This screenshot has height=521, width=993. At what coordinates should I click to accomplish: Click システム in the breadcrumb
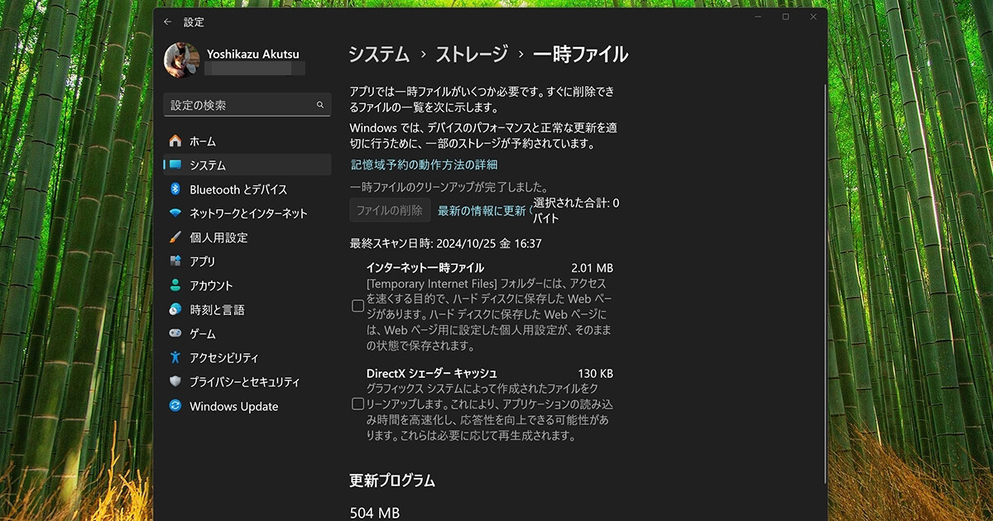coord(379,55)
